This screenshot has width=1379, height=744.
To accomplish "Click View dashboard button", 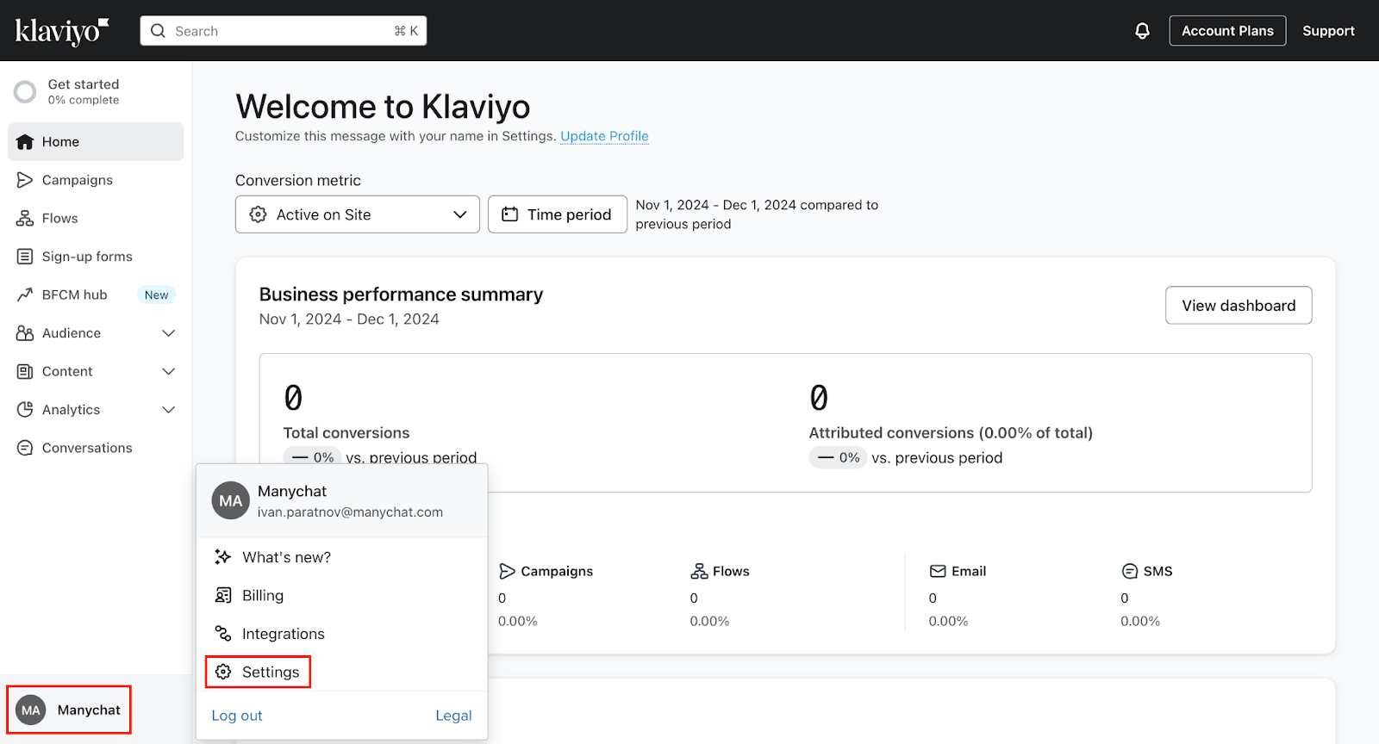I will click(x=1239, y=306).
